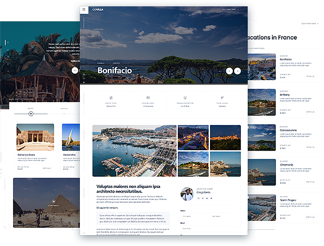The width and height of the screenshot is (324, 246).
Task: Click the Brittany card title
Action: [285, 95]
